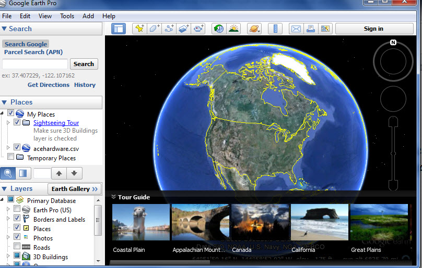This screenshot has width=422, height=268.
Task: Open the ruler measurement tool
Action: (275, 29)
